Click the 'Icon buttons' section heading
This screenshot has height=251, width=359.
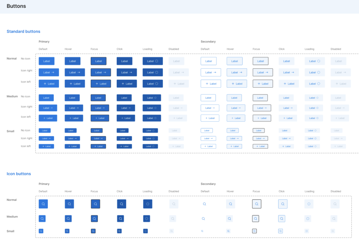pos(19,173)
